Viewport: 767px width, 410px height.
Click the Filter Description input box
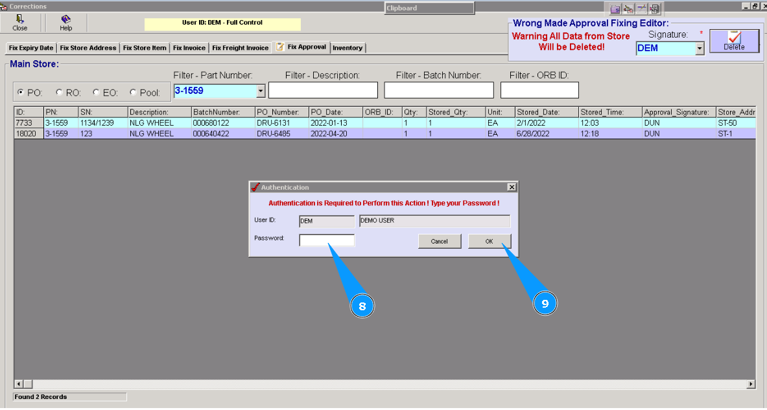pos(323,90)
